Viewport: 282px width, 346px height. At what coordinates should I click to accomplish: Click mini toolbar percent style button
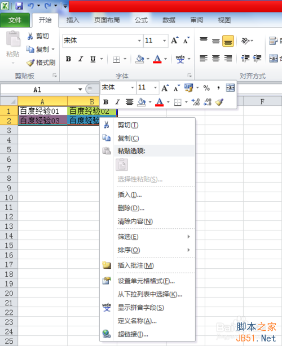tap(206, 88)
